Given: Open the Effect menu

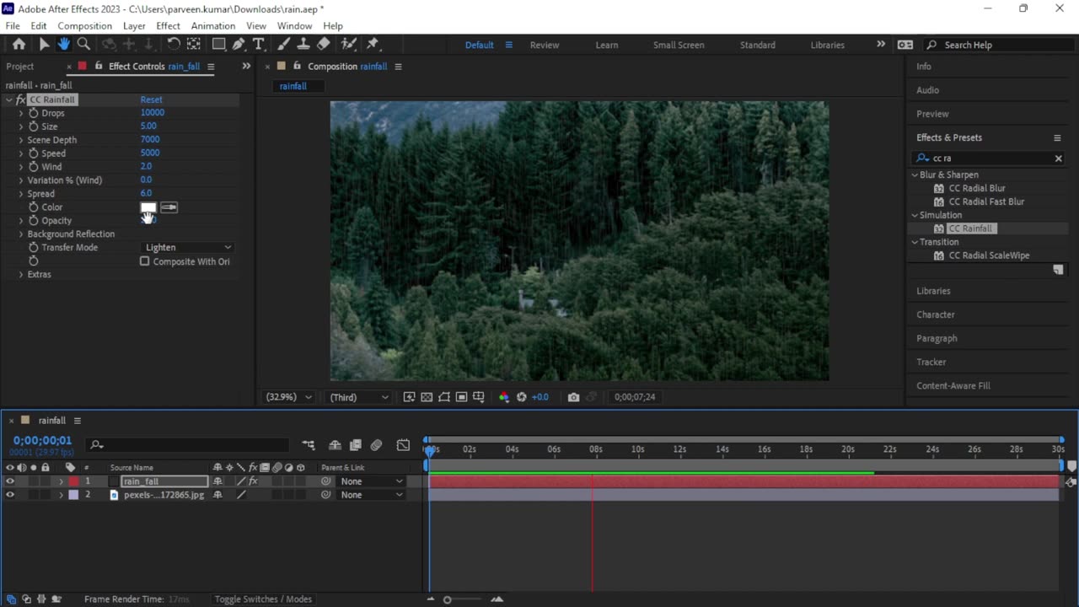Looking at the screenshot, I should [168, 26].
